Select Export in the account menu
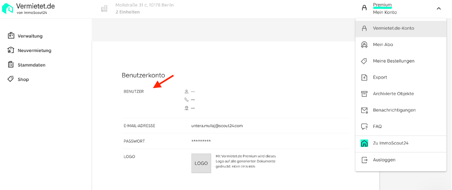The width and height of the screenshot is (452, 190). (x=401, y=77)
